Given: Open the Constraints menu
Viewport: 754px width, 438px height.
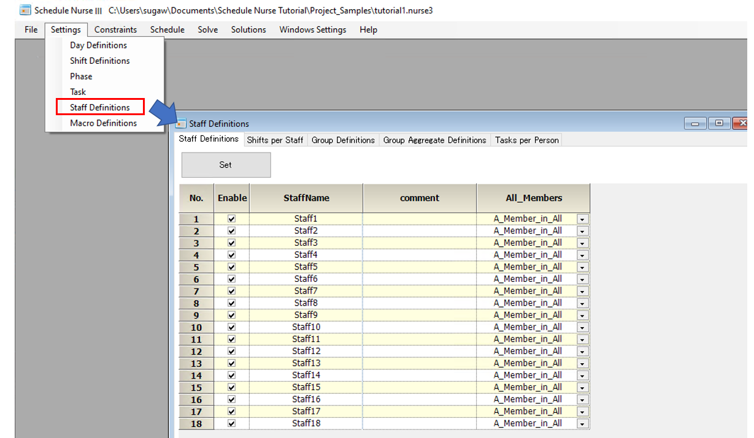Looking at the screenshot, I should 115,29.
